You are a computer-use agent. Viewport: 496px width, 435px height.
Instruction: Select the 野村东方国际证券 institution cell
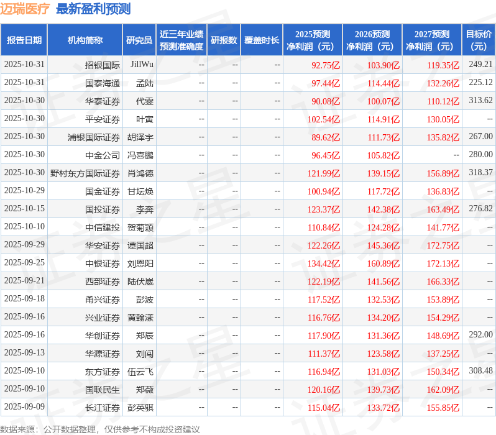pyautogui.click(x=85, y=173)
